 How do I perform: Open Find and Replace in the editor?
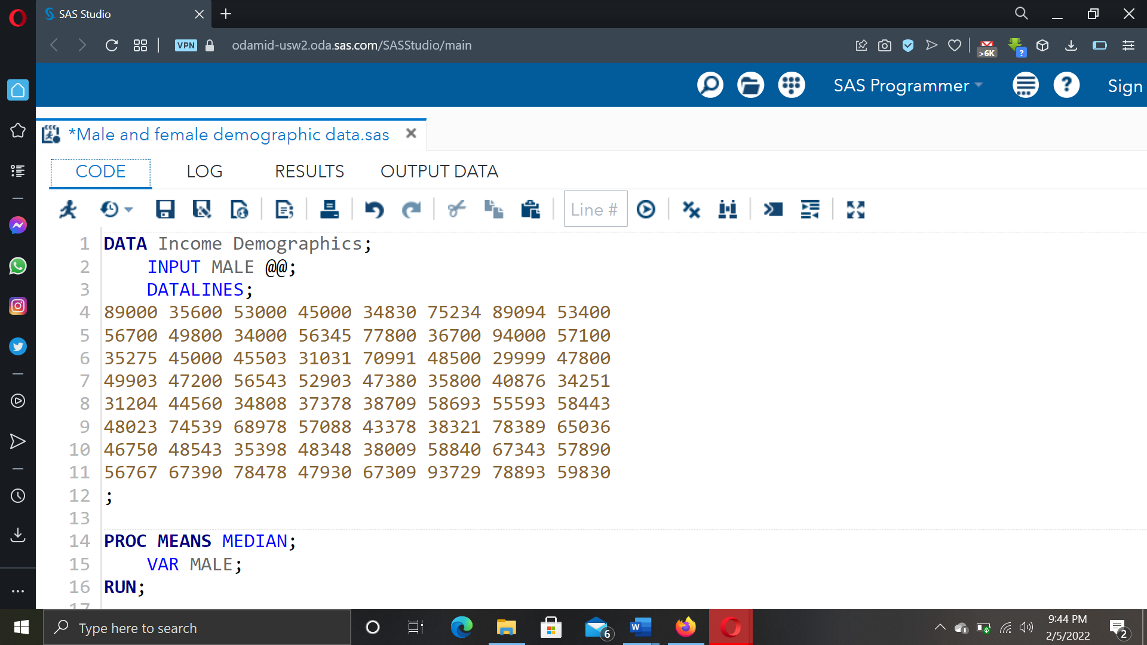(x=728, y=209)
